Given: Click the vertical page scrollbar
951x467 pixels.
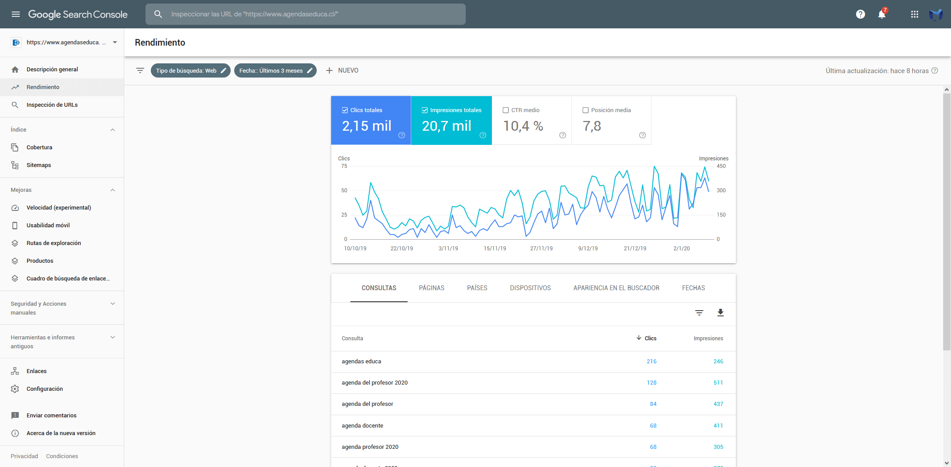Looking at the screenshot, I should coord(947,222).
